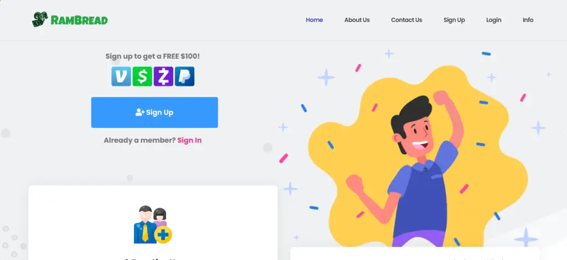Click the add-user icon on Sign Up button
The width and height of the screenshot is (567, 260).
tap(140, 112)
